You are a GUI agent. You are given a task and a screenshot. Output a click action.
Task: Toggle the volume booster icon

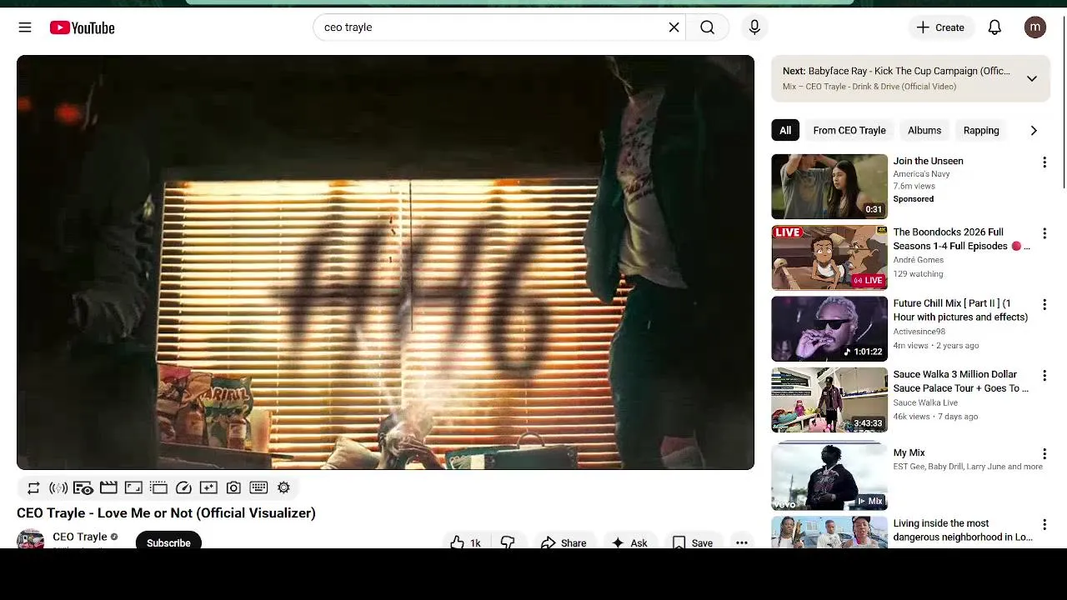[58, 487]
